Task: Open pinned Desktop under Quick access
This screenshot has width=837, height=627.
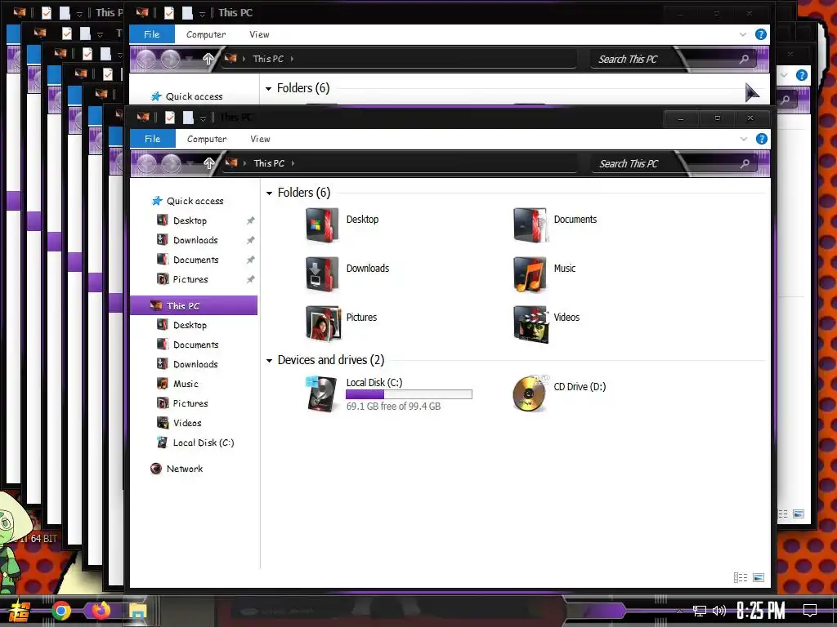Action: pos(190,220)
